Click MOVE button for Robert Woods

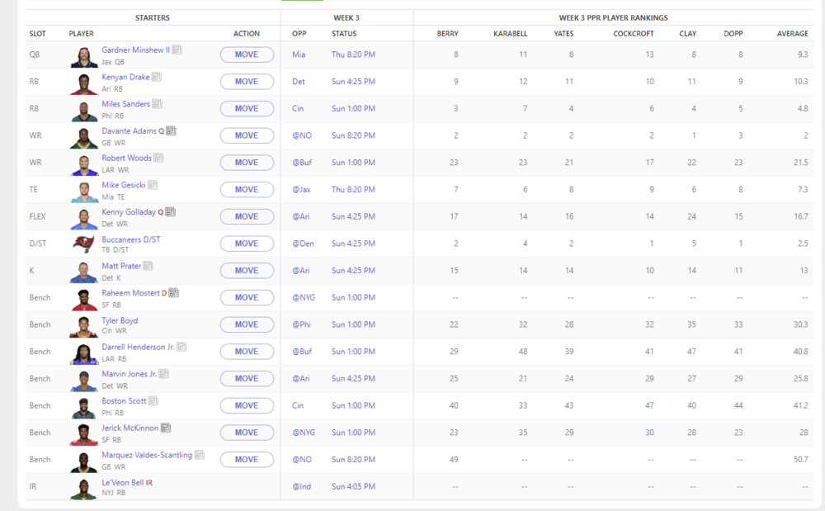click(247, 163)
